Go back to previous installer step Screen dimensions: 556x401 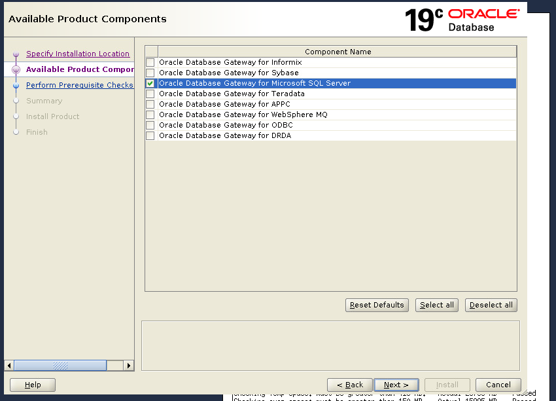coord(350,385)
